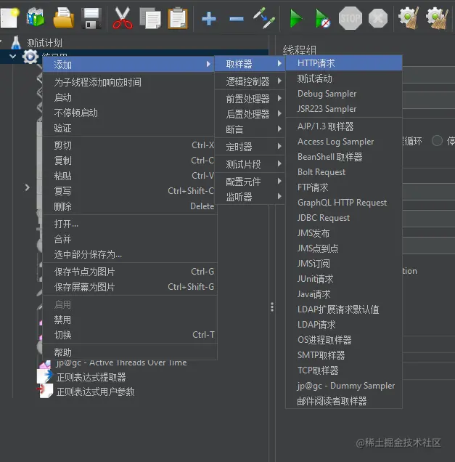Screen dimensions: 455x462
Task: Click 剪切 menu entry
Action: coord(128,145)
